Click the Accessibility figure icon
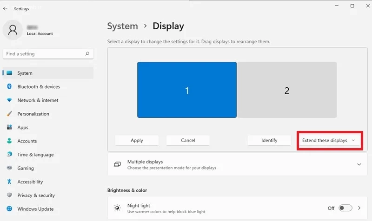This screenshot has width=372, height=221. coord(9,182)
